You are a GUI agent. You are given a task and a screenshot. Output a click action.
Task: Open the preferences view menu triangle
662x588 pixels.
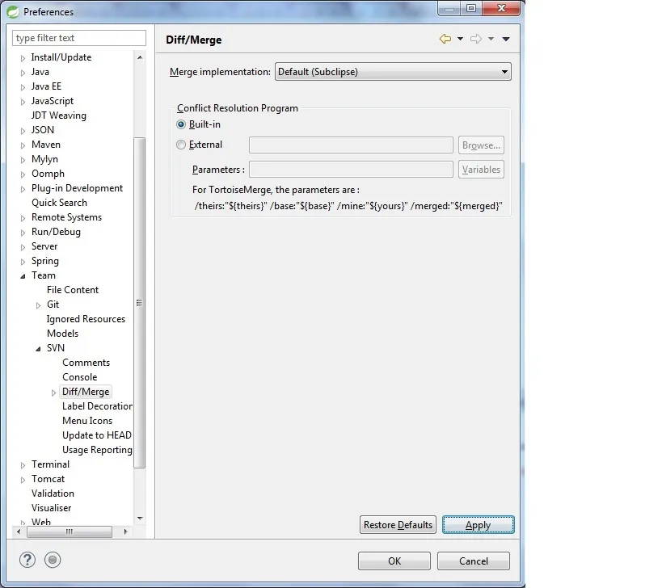point(506,39)
